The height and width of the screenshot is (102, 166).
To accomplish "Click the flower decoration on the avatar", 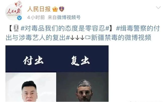I will [19, 4].
